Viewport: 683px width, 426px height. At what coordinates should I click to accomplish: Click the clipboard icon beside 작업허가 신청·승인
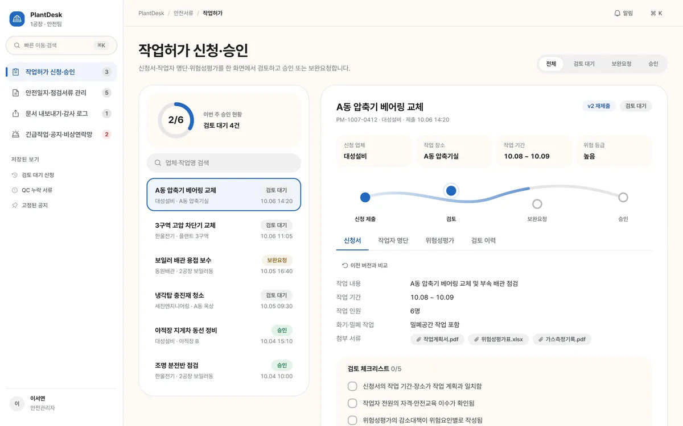tap(15, 72)
